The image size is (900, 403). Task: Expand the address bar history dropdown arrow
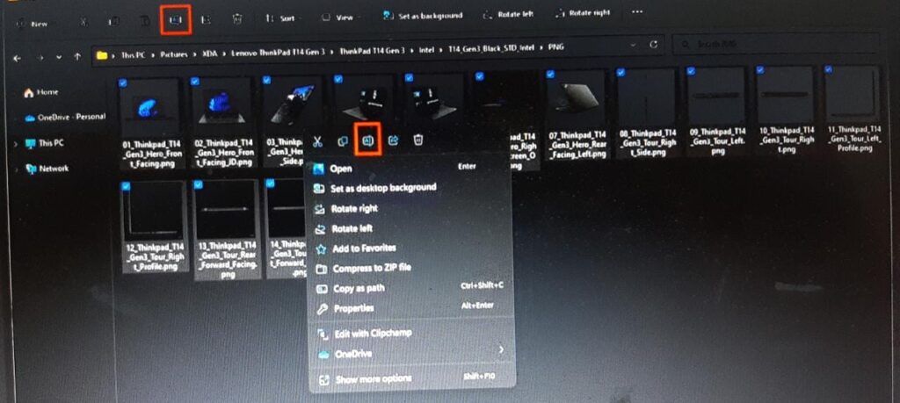pyautogui.click(x=633, y=46)
